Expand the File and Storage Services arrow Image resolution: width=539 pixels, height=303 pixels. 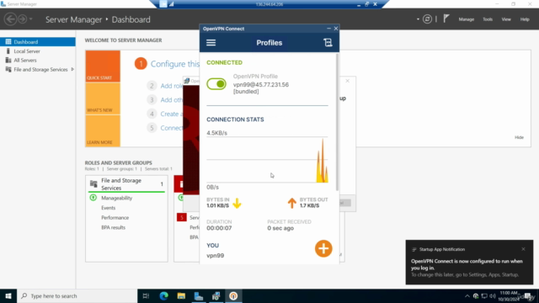pyautogui.click(x=72, y=69)
